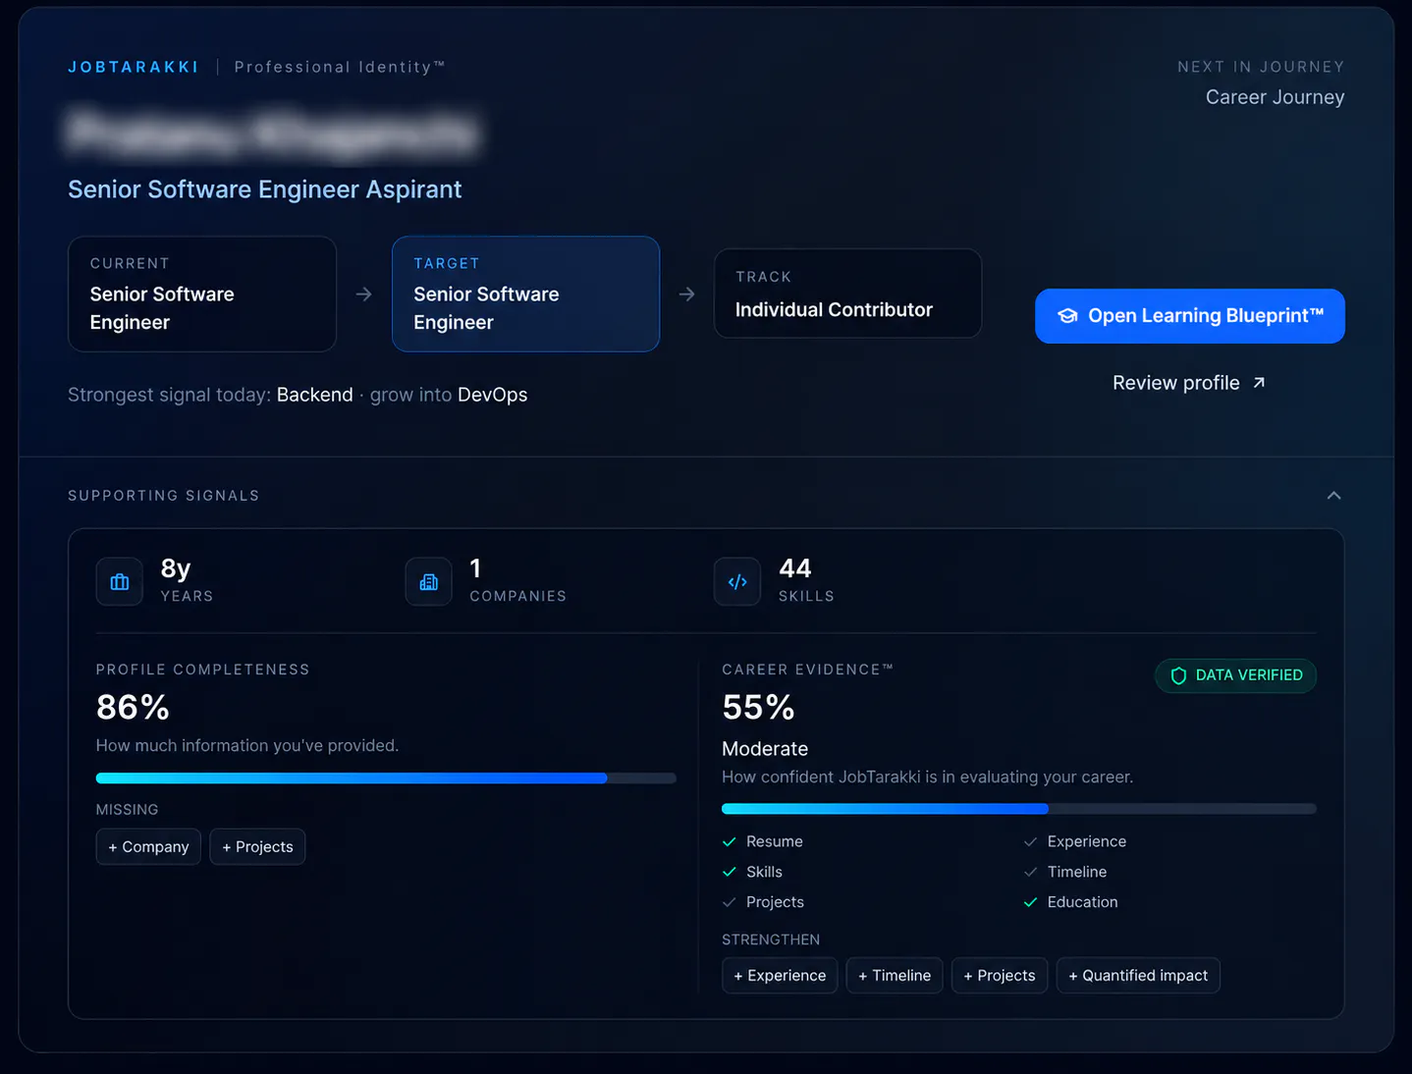Click the graduation cap icon on Blueprint button
The image size is (1412, 1074).
pos(1067,316)
